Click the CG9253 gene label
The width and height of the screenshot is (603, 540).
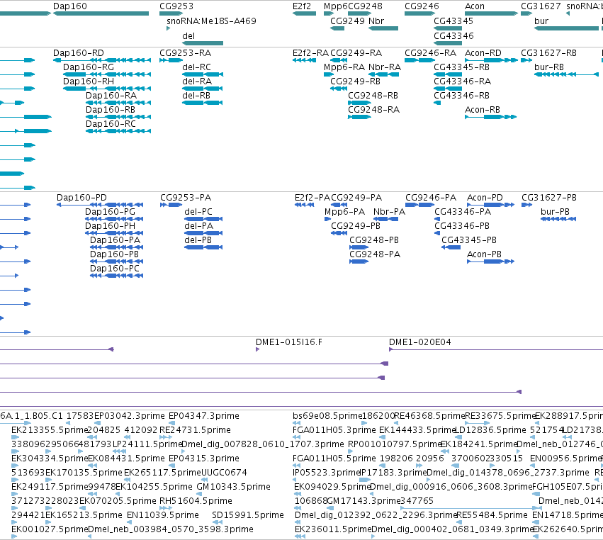click(176, 6)
